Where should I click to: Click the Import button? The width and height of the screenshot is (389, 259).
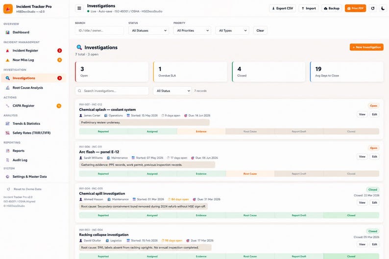click(309, 8)
